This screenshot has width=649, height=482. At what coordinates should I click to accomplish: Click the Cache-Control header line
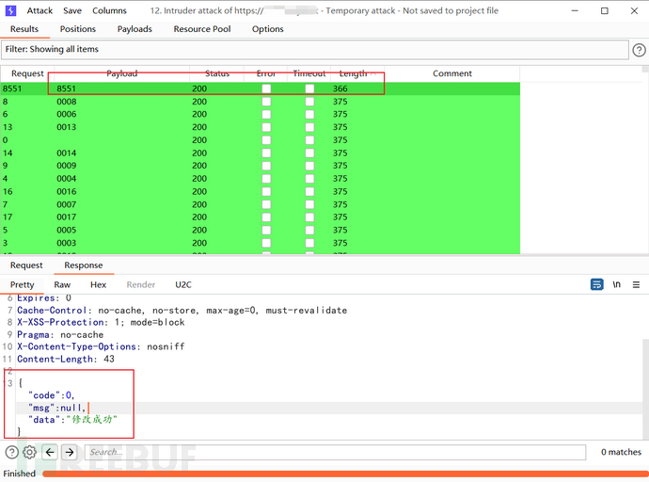182,310
